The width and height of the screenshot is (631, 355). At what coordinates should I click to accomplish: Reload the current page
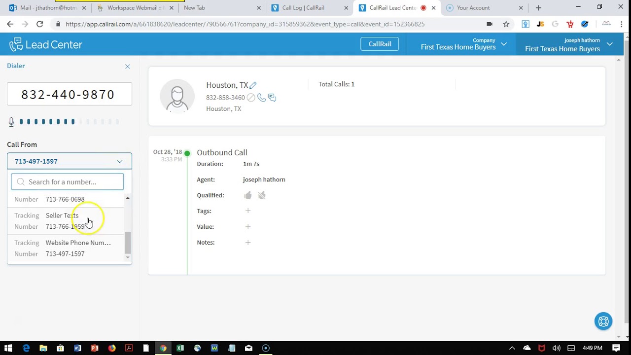click(x=40, y=24)
